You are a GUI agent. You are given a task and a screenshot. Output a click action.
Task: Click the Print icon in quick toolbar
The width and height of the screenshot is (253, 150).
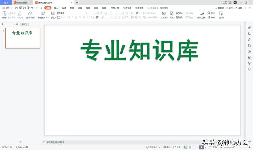click(x=24, y=8)
